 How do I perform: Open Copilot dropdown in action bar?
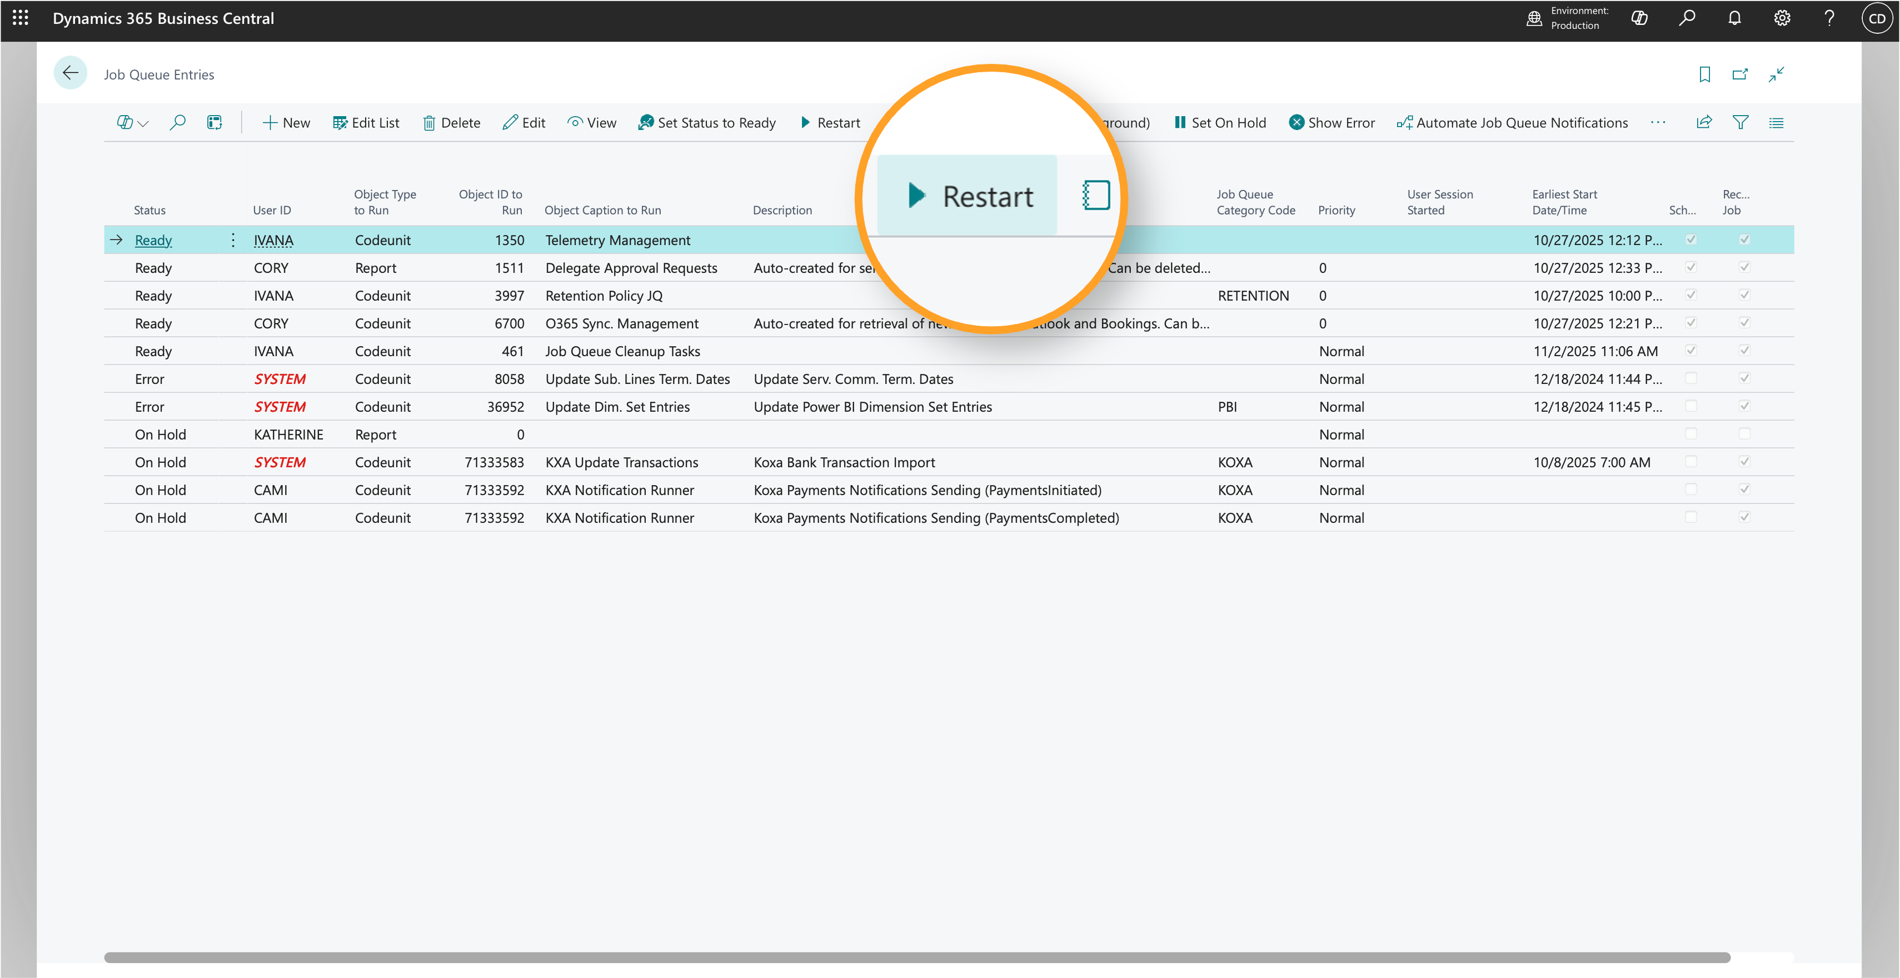click(x=133, y=122)
